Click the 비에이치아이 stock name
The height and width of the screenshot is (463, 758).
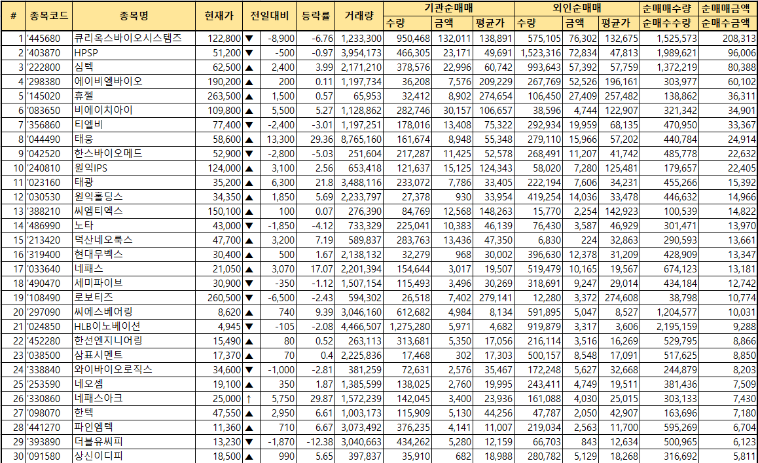coord(103,110)
